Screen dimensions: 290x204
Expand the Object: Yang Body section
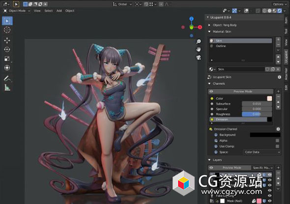(x=209, y=25)
